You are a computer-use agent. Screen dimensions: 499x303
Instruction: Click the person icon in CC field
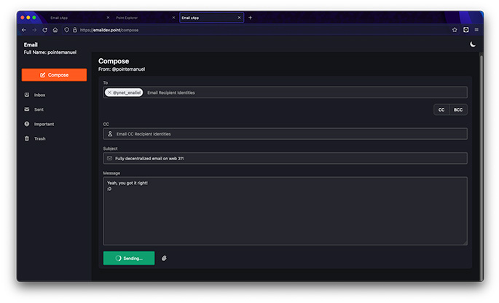[110, 134]
